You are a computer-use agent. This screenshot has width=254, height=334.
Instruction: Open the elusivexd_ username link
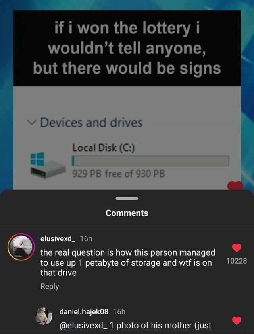click(58, 239)
